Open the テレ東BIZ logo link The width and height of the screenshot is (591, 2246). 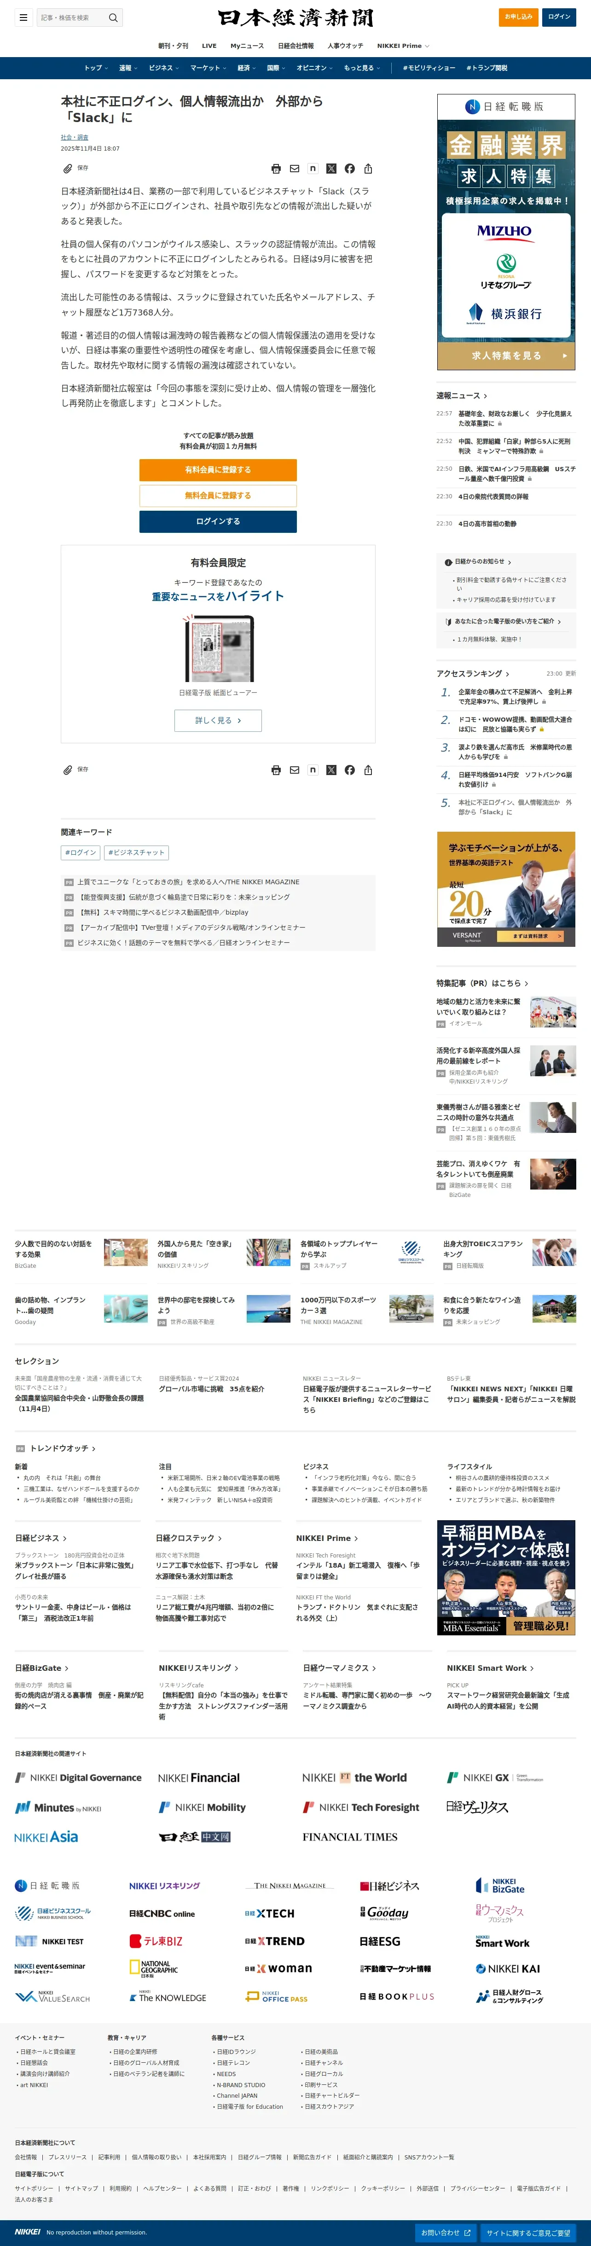tap(156, 1942)
